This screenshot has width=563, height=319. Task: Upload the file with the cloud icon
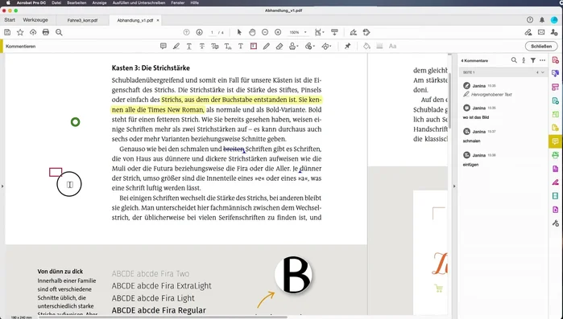click(x=33, y=32)
